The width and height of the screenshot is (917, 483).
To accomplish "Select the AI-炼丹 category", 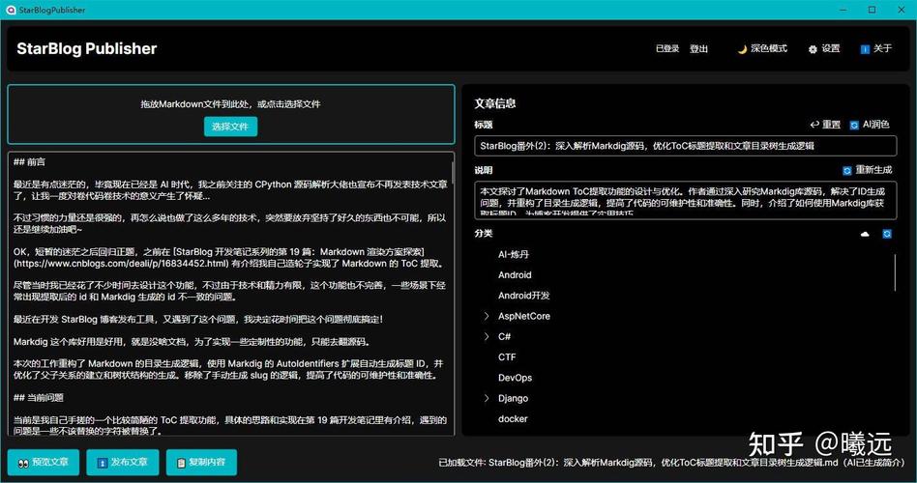I will [514, 255].
